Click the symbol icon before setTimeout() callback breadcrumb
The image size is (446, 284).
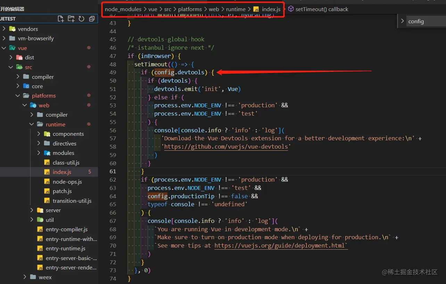(x=291, y=9)
